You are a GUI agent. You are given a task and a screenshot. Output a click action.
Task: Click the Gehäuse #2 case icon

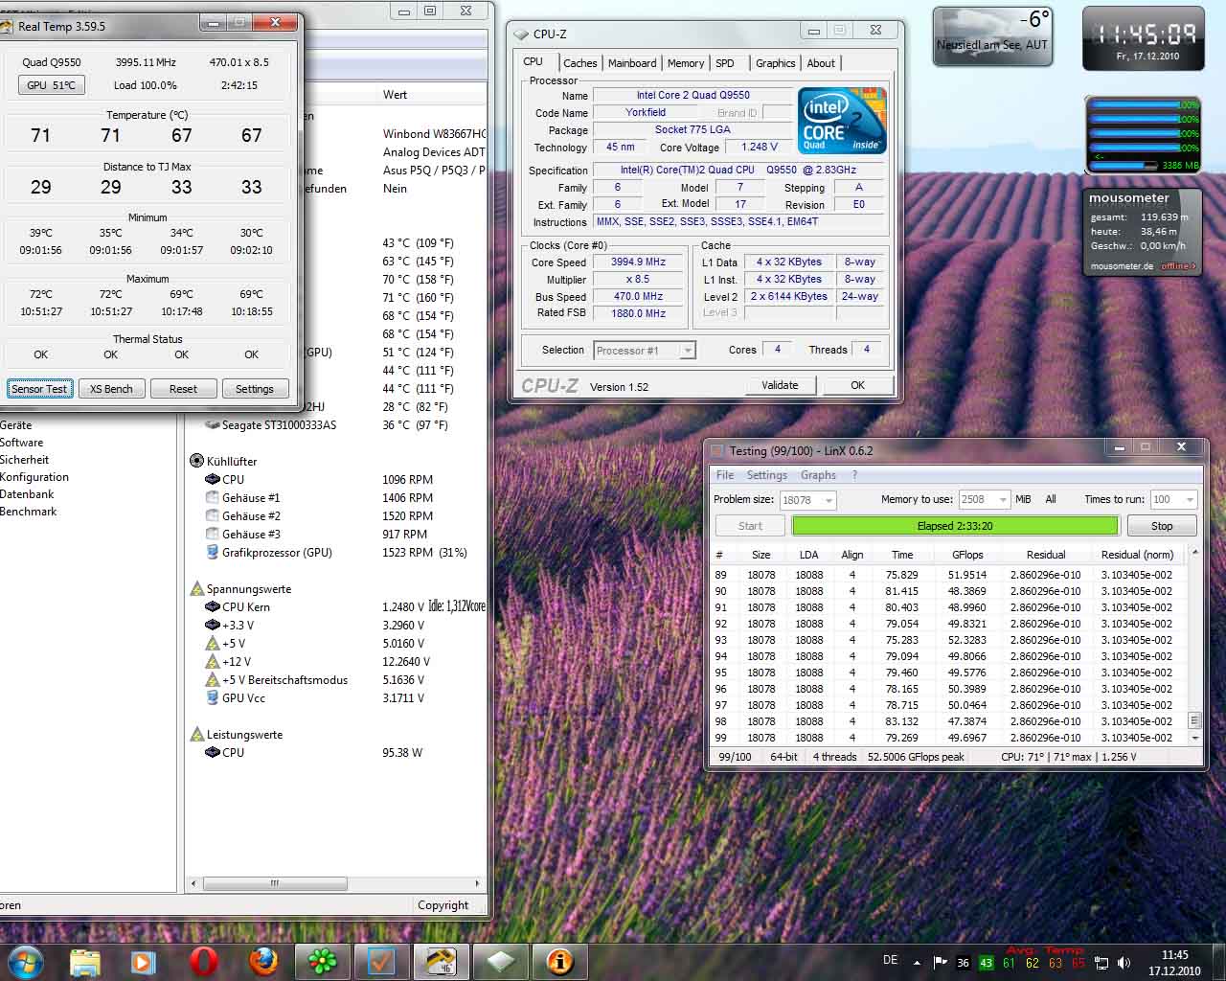(213, 515)
